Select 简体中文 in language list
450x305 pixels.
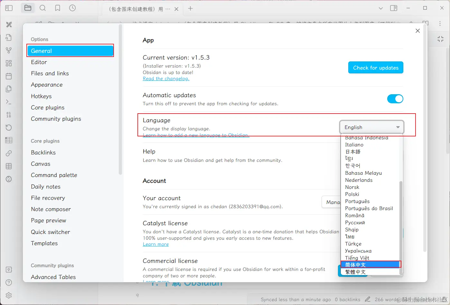[370, 265]
